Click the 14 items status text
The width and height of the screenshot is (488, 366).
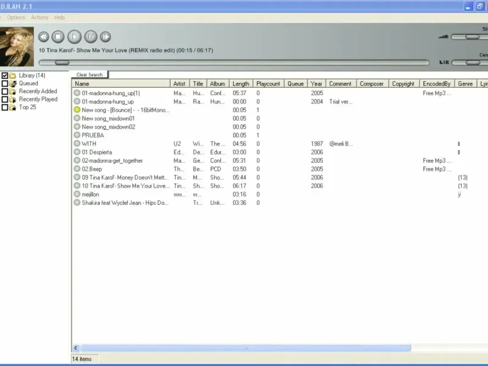[82, 359]
